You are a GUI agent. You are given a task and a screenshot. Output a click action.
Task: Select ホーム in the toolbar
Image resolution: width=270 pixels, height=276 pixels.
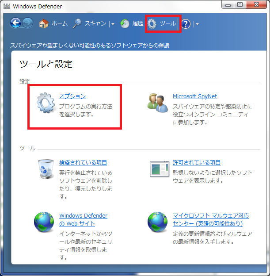[x=60, y=23]
